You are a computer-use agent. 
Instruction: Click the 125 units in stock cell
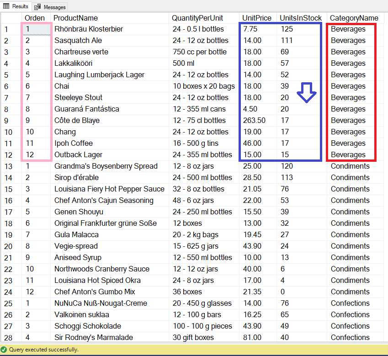302,29
